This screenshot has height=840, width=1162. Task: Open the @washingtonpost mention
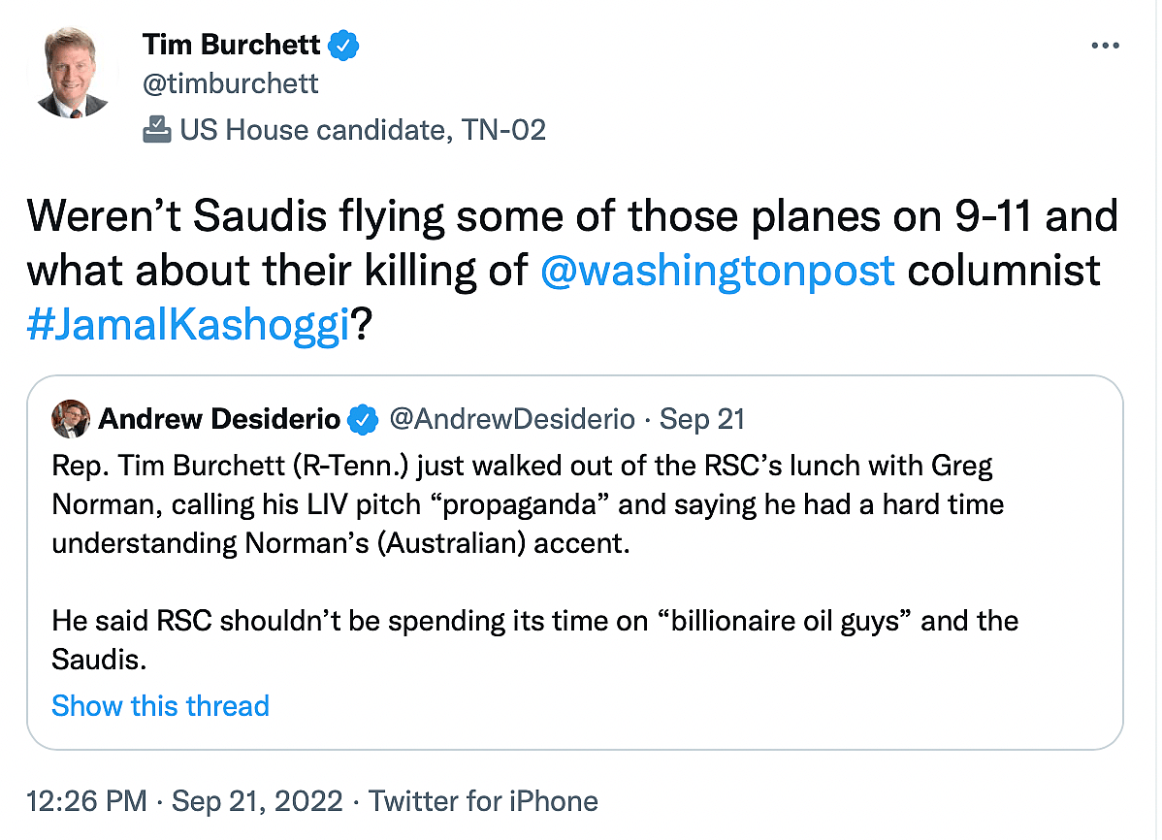click(x=718, y=271)
